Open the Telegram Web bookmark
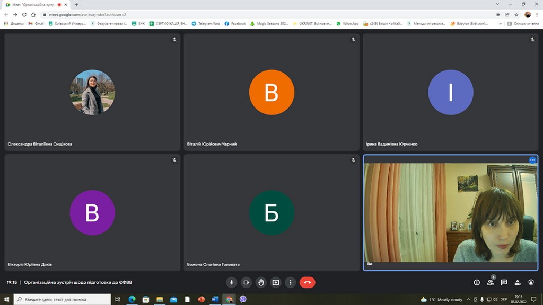 click(206, 24)
